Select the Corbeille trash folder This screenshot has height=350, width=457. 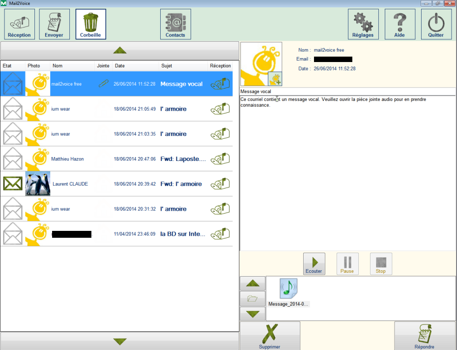(90, 24)
